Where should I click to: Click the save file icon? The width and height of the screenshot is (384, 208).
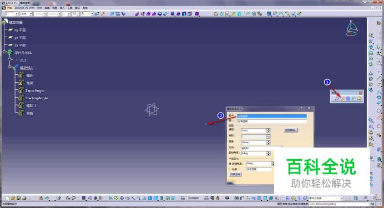click(18, 198)
